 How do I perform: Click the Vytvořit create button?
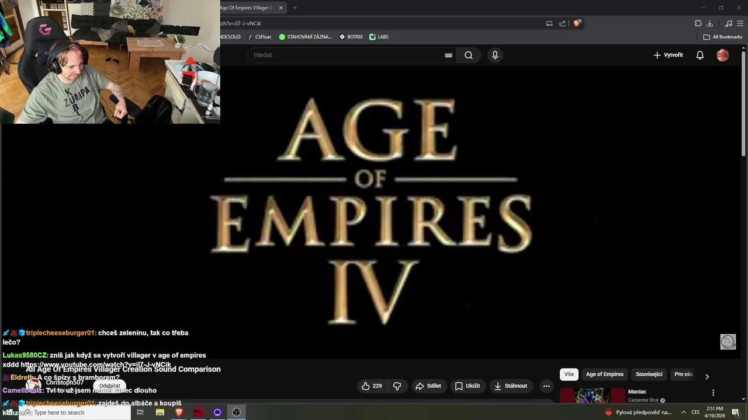668,55
